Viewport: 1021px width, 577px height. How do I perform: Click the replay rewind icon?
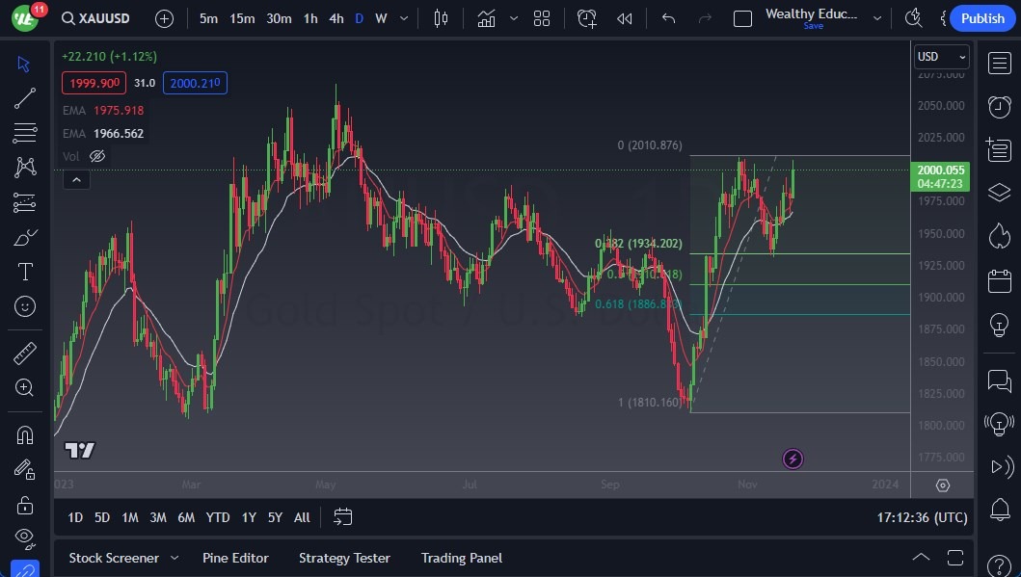pyautogui.click(x=625, y=18)
